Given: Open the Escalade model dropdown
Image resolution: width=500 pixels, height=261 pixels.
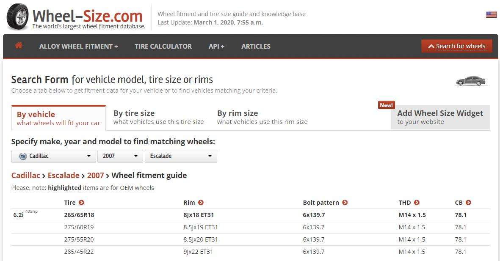Looking at the screenshot, I should coord(180,156).
